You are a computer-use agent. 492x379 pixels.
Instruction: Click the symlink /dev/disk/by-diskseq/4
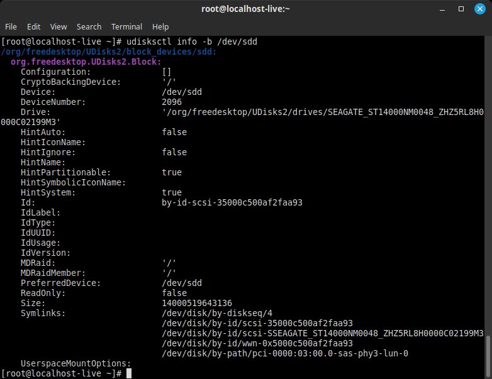click(x=217, y=313)
